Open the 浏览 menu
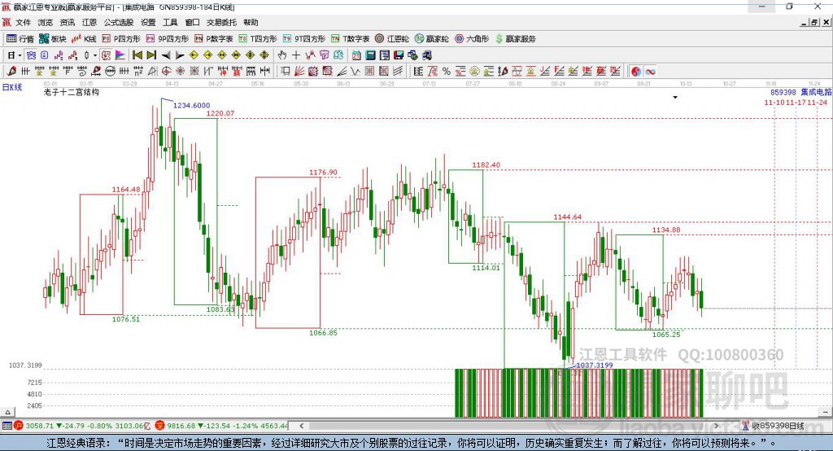 [46, 22]
